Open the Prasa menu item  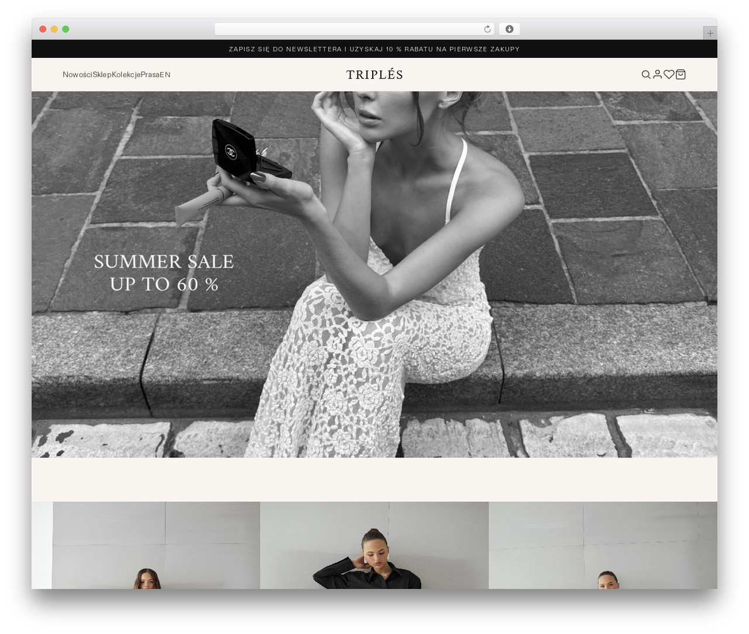pyautogui.click(x=150, y=74)
